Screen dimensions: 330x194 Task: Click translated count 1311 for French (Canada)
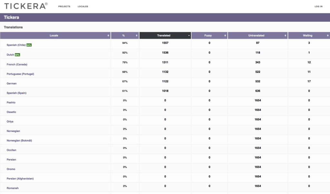pyautogui.click(x=165, y=62)
